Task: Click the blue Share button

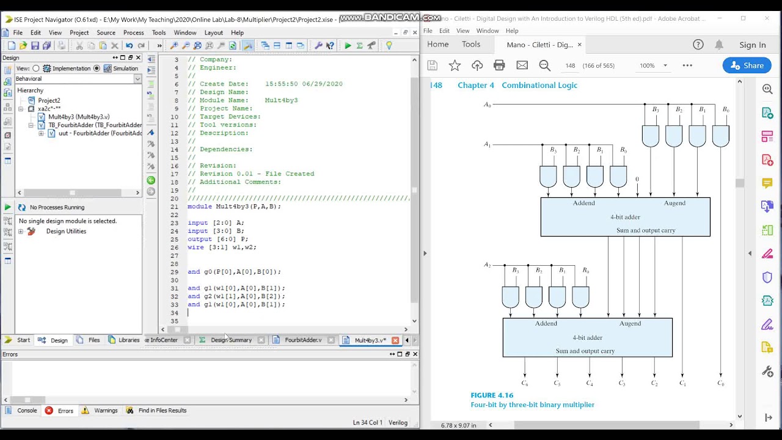Action: click(x=747, y=65)
